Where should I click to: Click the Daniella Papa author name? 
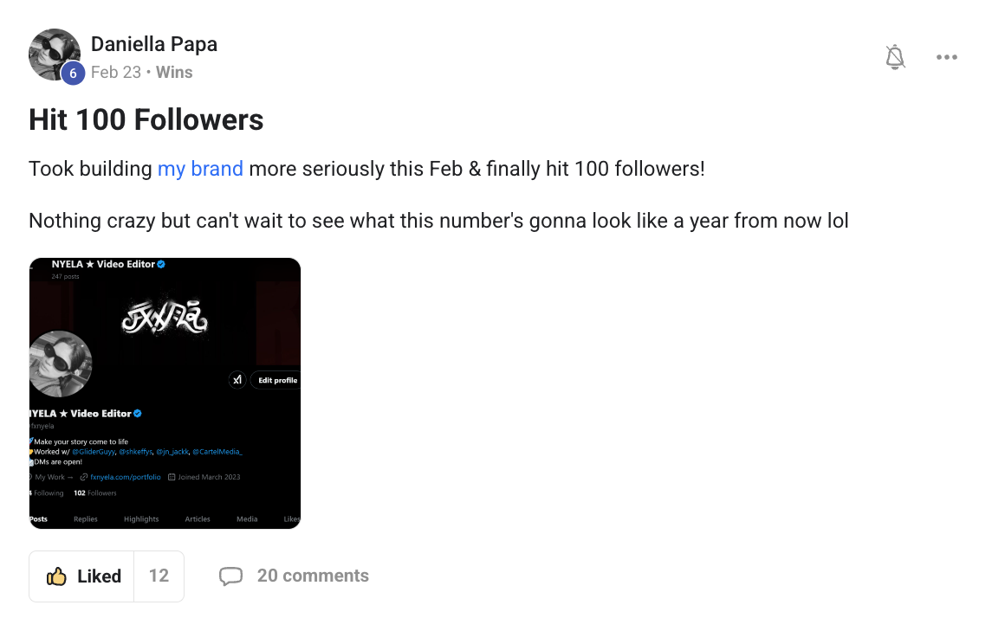[x=154, y=44]
